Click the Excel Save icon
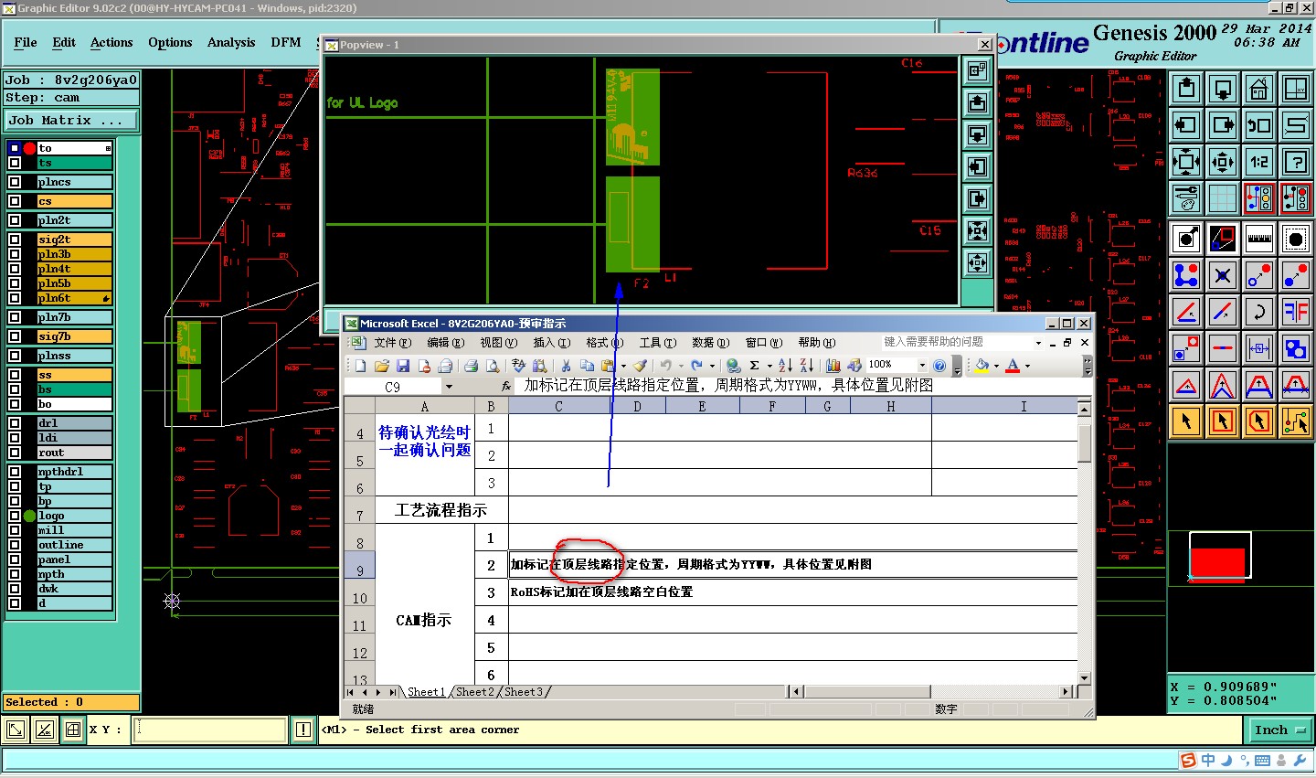Viewport: 1316px width, 778px height. [403, 366]
